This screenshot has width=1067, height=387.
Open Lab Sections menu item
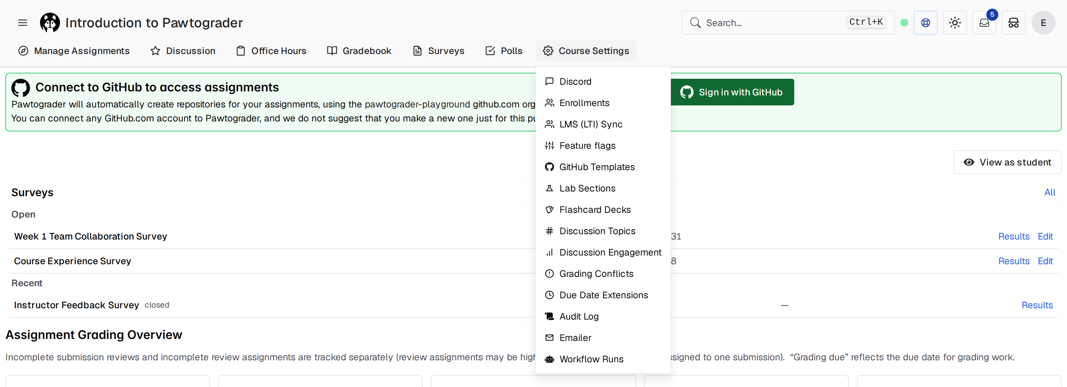603,188
